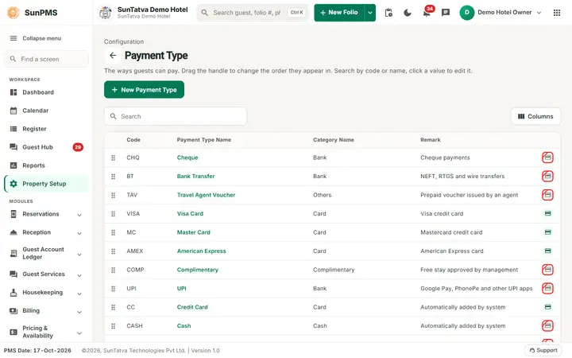Grab the drag handle of the MC row

pyautogui.click(x=113, y=232)
